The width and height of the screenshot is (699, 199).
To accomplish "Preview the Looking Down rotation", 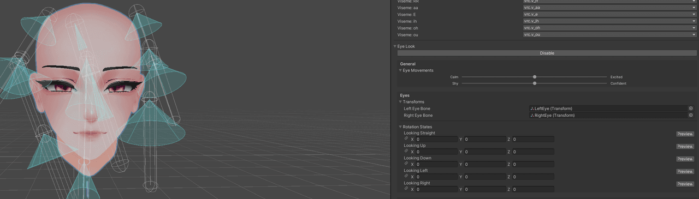I will 685,159.
